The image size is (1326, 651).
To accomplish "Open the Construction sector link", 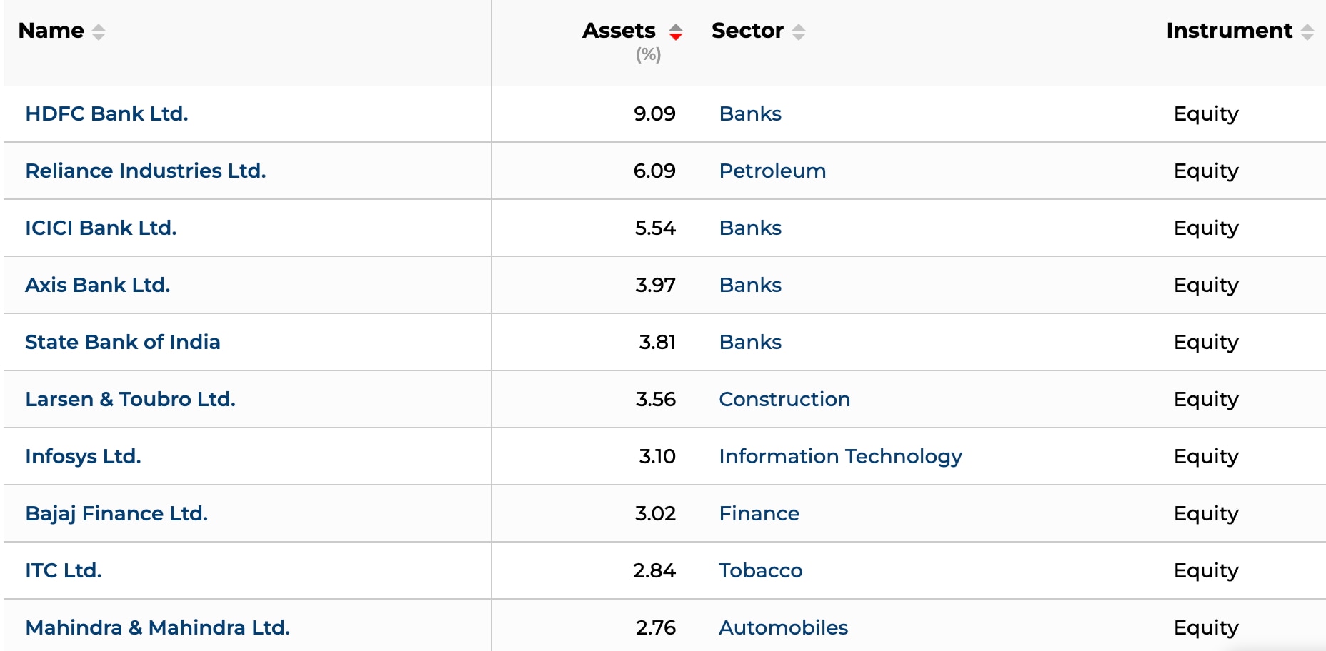I will (x=784, y=400).
